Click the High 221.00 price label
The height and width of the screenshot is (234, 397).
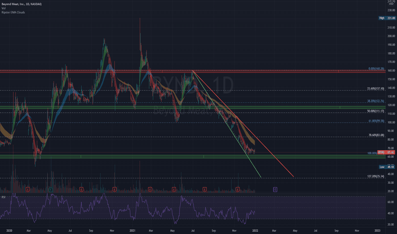coord(387,18)
